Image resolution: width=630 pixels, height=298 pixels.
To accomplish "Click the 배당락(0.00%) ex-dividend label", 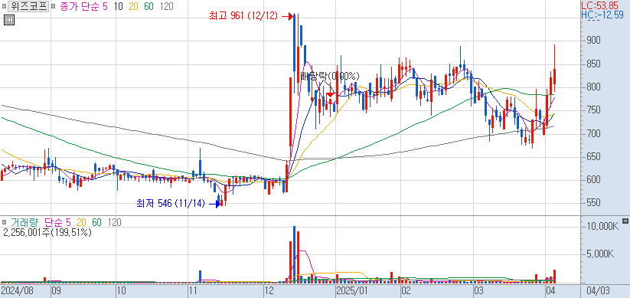I will pyautogui.click(x=330, y=76).
